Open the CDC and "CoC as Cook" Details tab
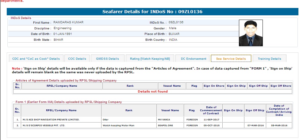Screen dimensions: 307x140 click(x=36, y=59)
